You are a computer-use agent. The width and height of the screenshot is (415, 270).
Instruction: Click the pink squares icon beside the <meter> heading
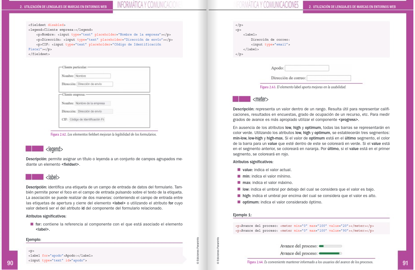pyautogui.click(x=241, y=99)
